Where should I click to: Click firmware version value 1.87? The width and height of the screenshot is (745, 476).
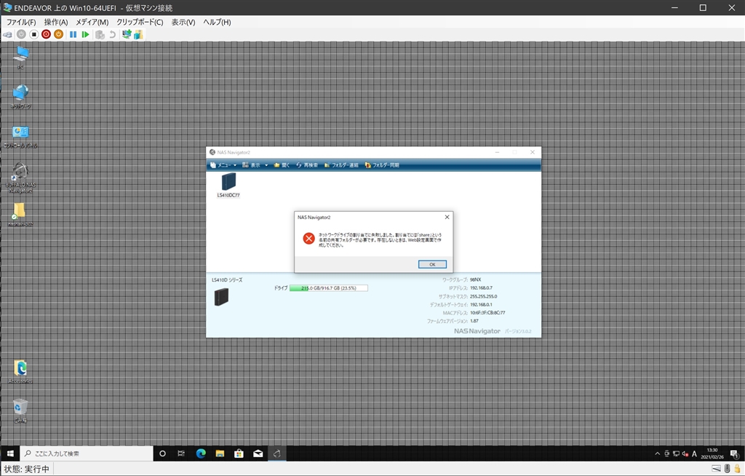474,321
